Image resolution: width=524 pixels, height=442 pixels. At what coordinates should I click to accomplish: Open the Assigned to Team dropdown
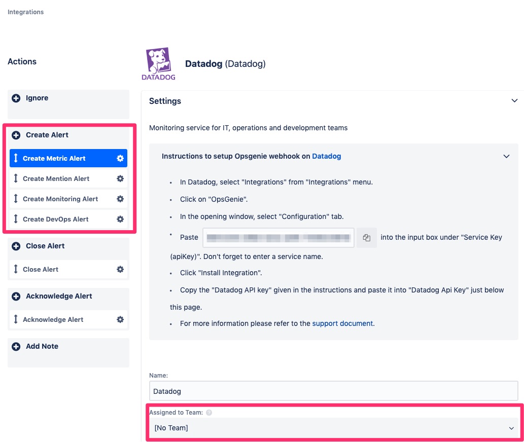[x=333, y=428]
